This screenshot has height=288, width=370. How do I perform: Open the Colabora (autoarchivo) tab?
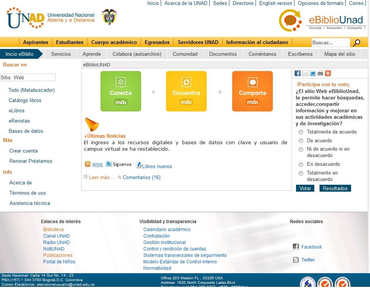tap(137, 54)
